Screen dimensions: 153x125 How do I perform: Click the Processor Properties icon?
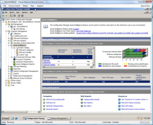pos(14,59)
